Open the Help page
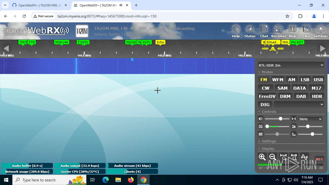Viewport: 329px width, 185px height. [x=236, y=31]
